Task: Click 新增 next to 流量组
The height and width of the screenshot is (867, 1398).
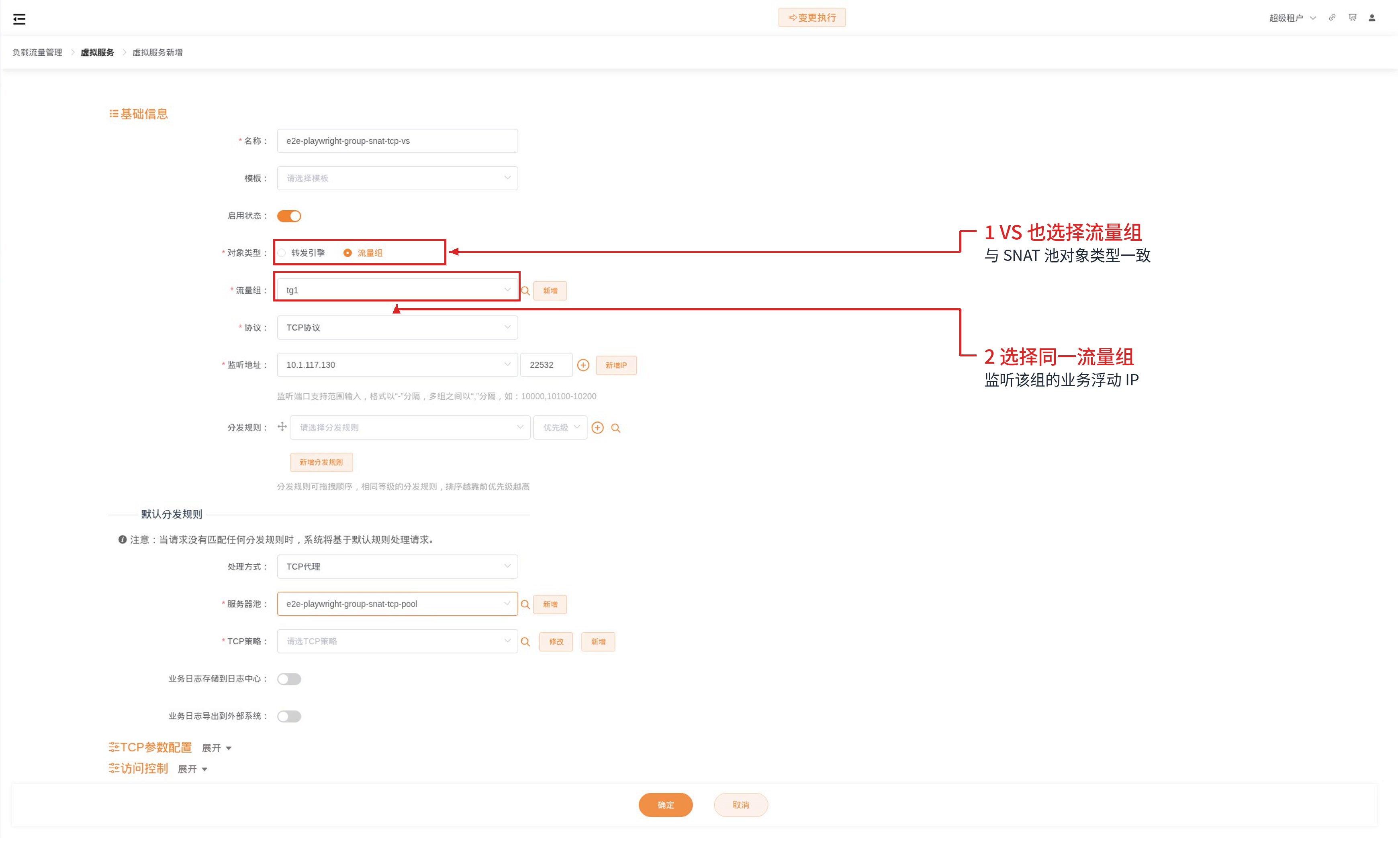Action: (550, 291)
